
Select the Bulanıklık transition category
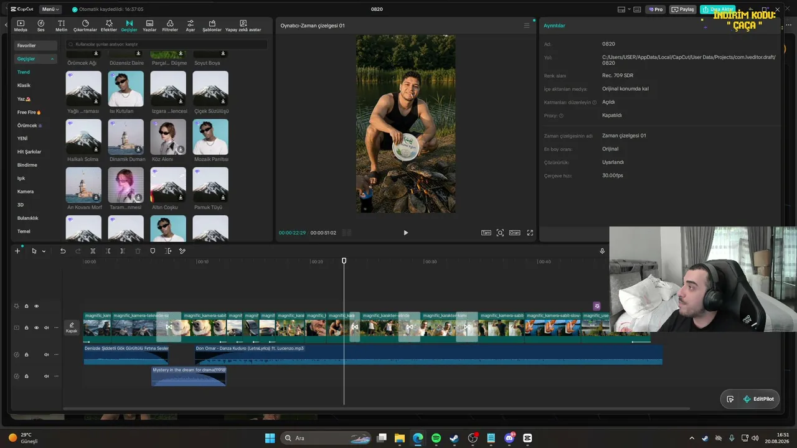28,218
